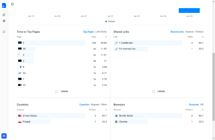
Task: Select the Mobile Safari row
Action: coord(158,116)
